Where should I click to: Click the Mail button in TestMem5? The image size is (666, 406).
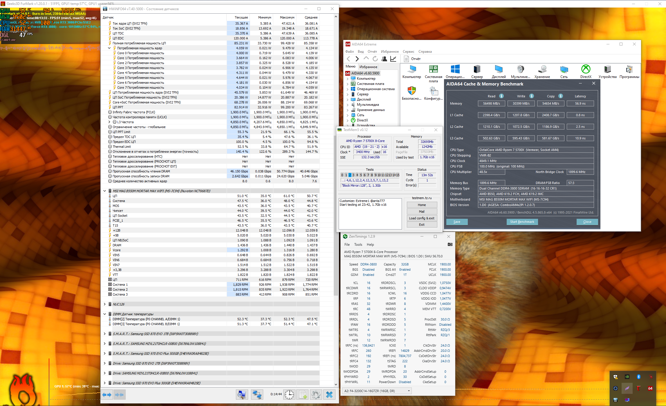[x=422, y=212]
